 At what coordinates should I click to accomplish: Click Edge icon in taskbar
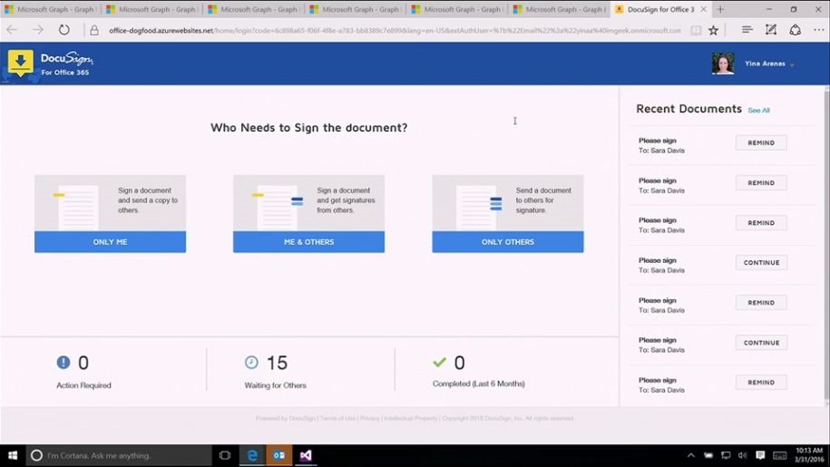252,455
